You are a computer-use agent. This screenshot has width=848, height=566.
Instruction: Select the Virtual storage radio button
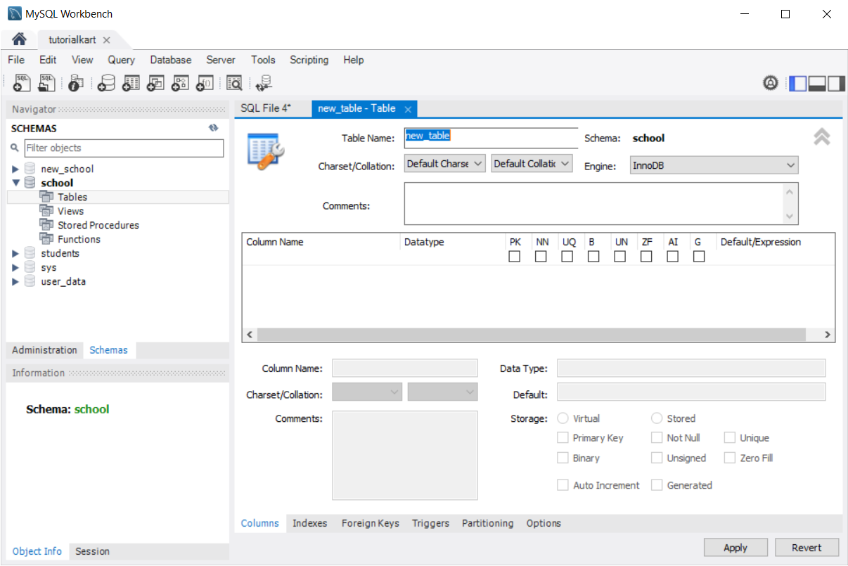[x=563, y=418]
